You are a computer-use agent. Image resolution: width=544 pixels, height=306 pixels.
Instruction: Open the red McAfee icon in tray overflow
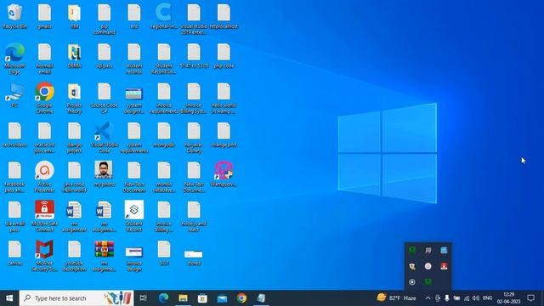444,266
